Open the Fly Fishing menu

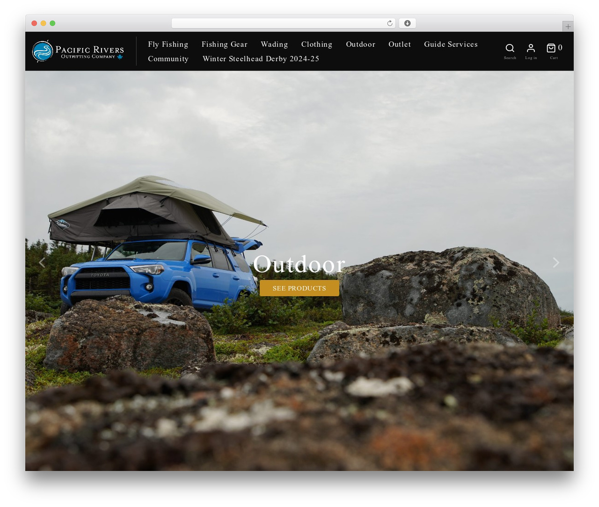pos(168,44)
